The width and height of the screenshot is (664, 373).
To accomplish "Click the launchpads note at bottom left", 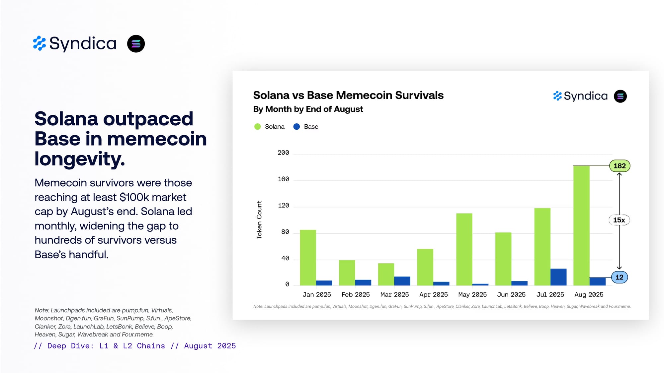I will pos(113,322).
